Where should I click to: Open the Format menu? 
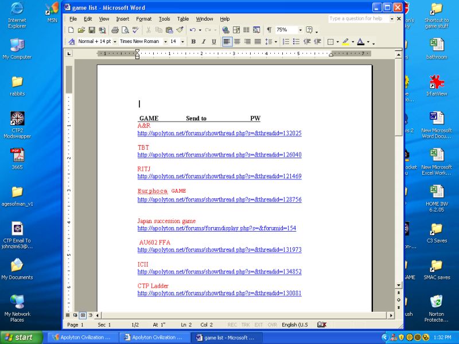(x=143, y=19)
